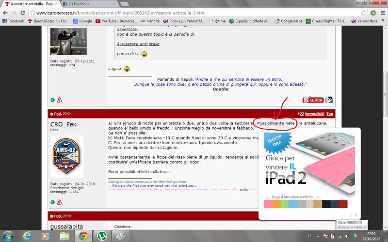Select the red color swatch in ad

[343, 204]
